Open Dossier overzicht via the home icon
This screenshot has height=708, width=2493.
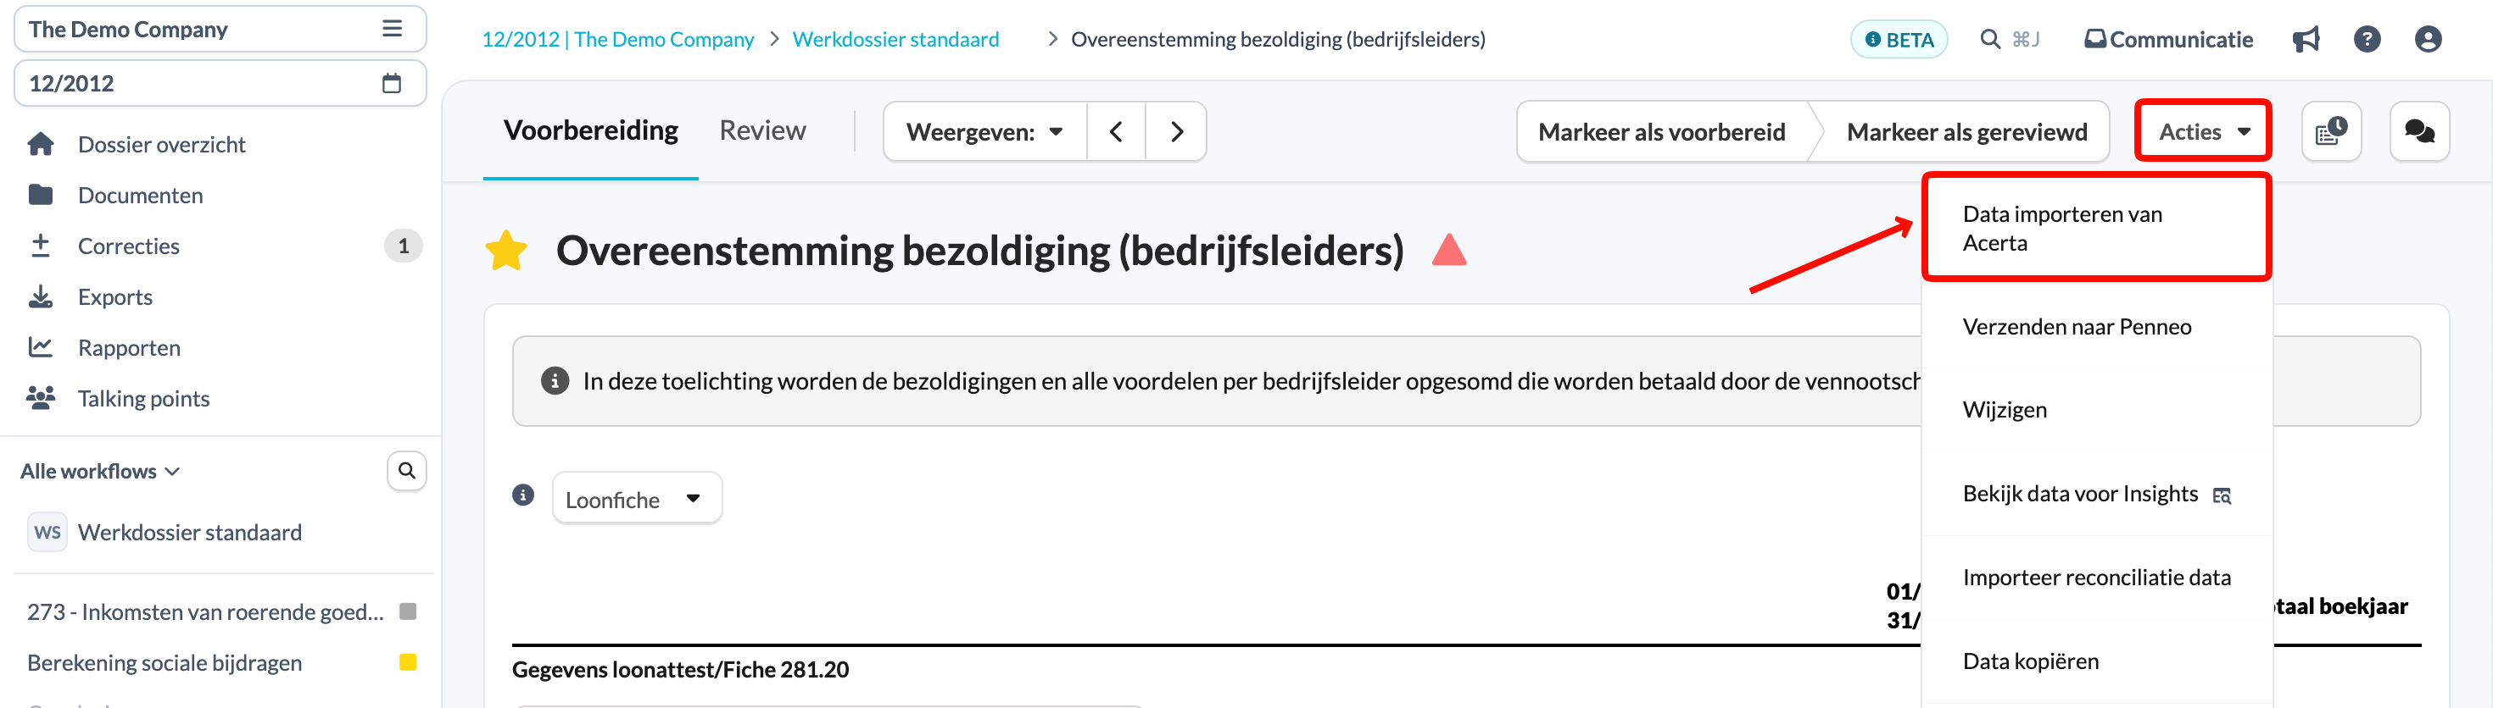click(x=41, y=144)
